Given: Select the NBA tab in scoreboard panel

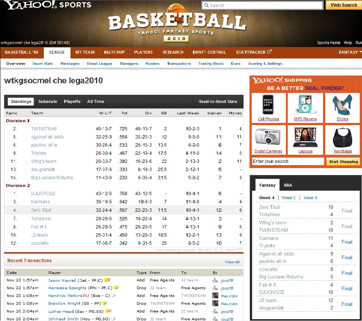Looking at the screenshot, I should (x=288, y=185).
